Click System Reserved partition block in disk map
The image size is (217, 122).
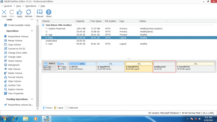[x=62, y=66]
